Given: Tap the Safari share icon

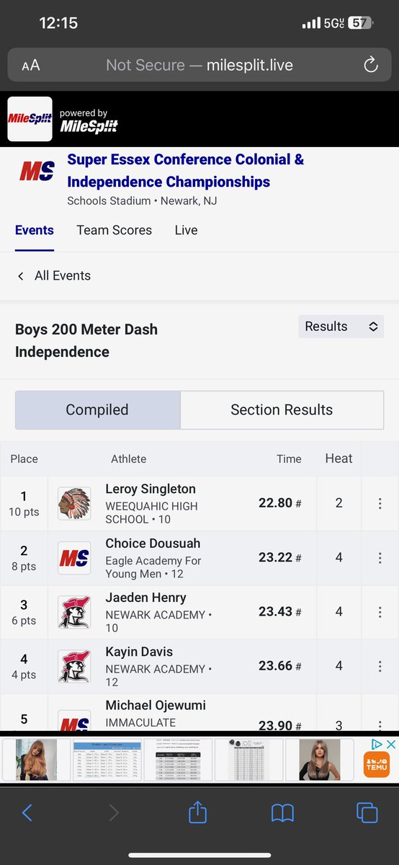Looking at the screenshot, I should 197,813.
